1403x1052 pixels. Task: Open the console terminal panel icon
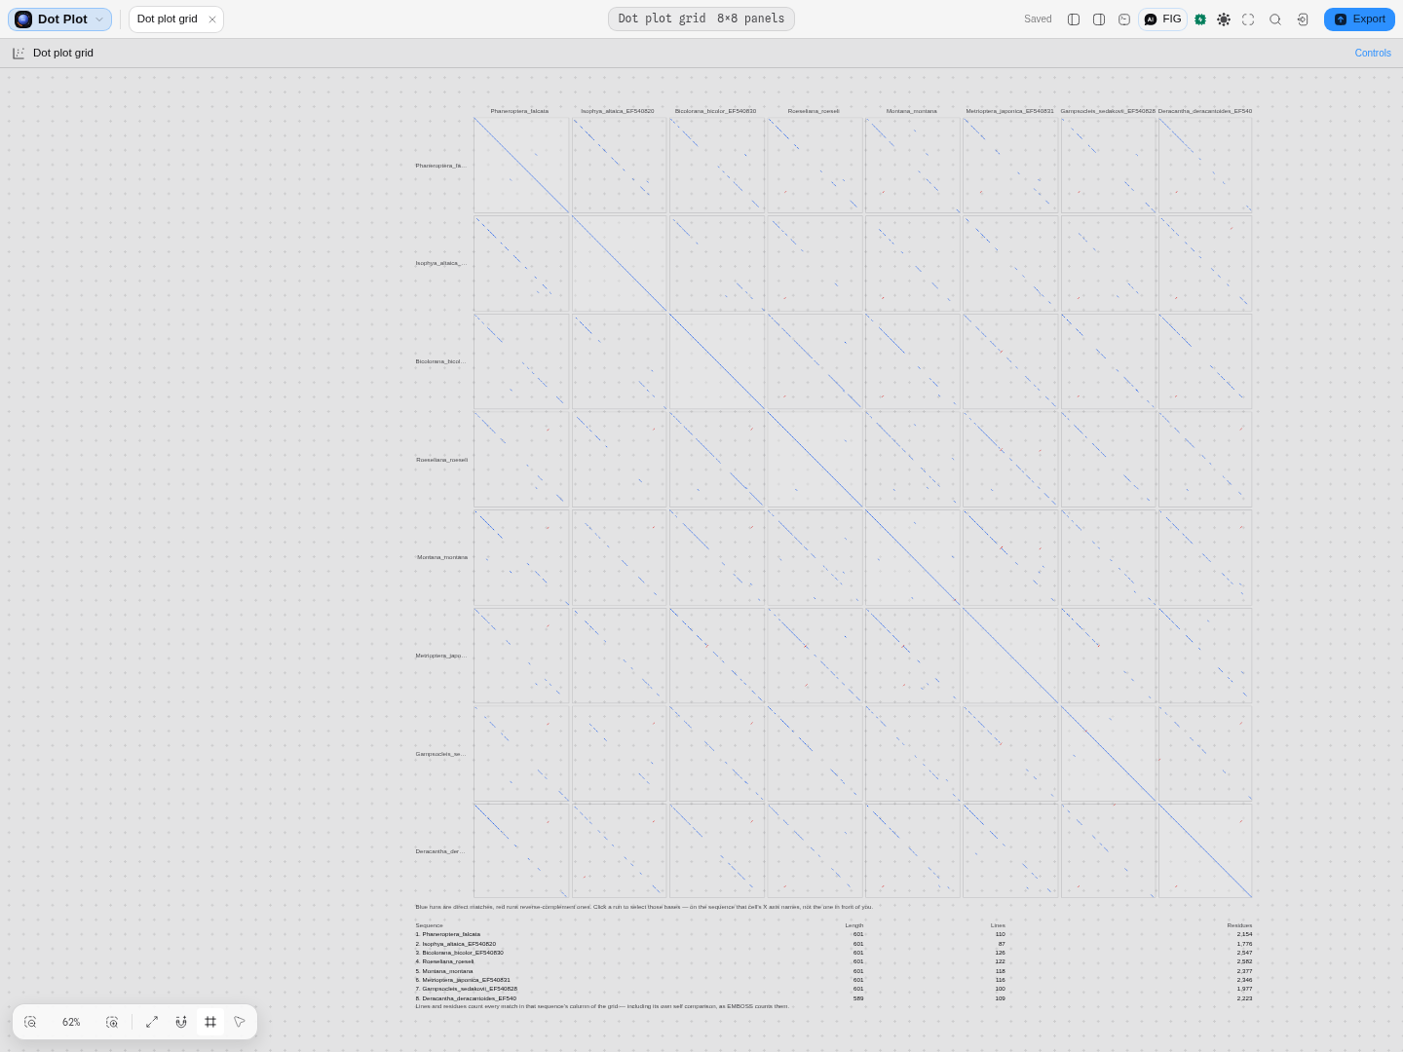[1124, 19]
